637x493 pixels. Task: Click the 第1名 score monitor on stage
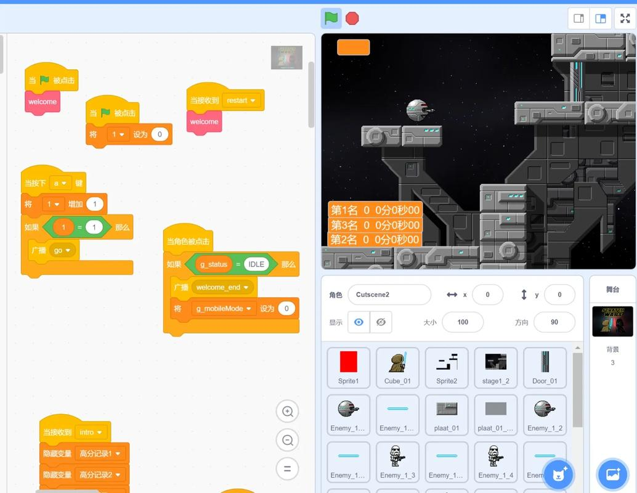click(375, 210)
